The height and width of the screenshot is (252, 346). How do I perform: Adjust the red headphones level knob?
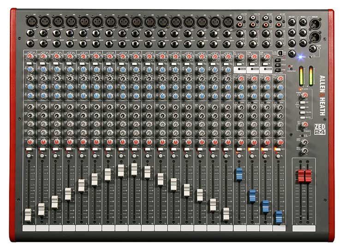click(x=305, y=95)
